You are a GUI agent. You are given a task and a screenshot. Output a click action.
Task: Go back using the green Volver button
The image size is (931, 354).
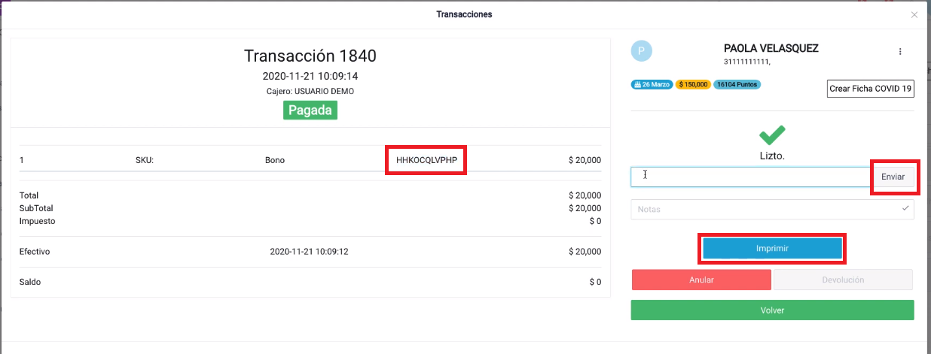point(772,310)
